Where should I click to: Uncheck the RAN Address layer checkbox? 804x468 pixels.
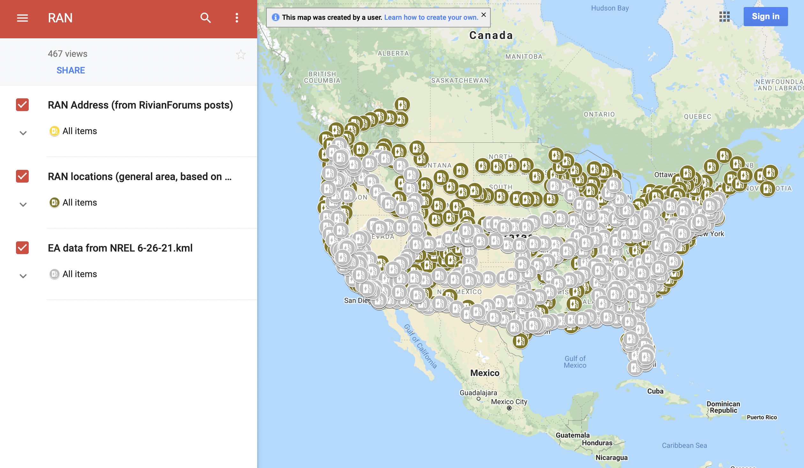22,105
